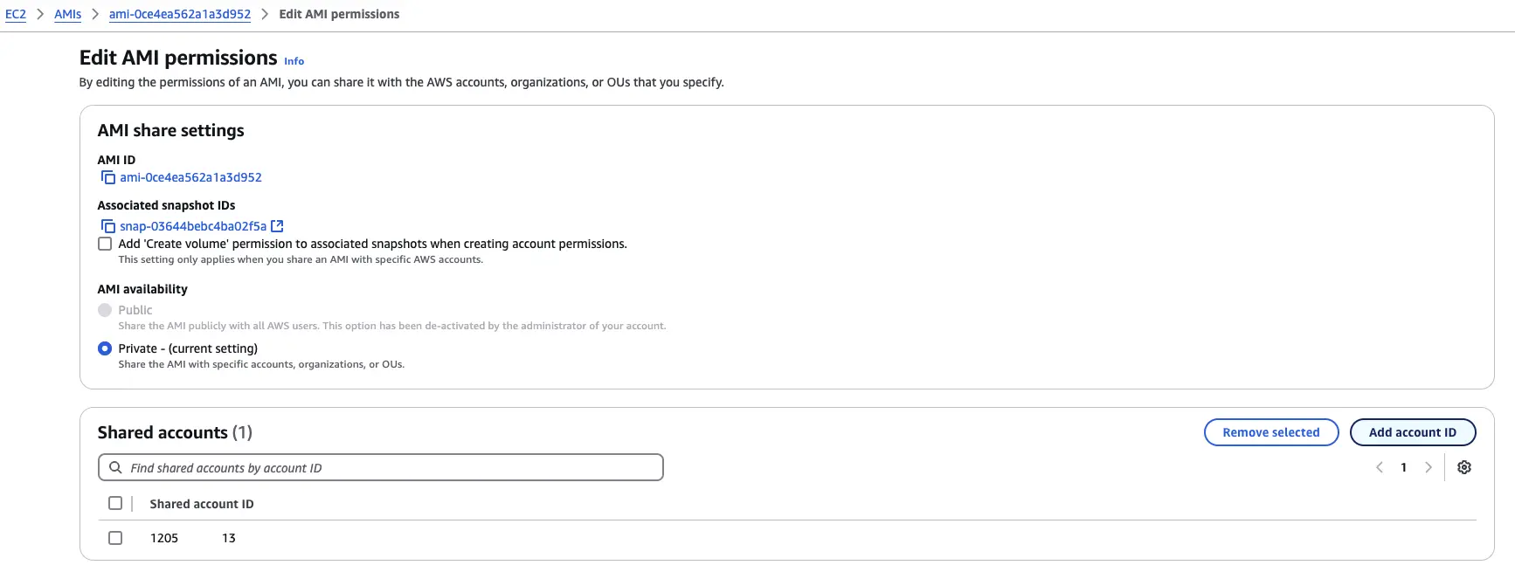Enable 'Create volume' permission checkbox
This screenshot has height=572, width=1515.
tap(105, 244)
